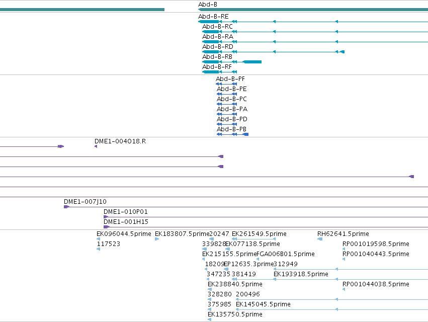Open the RP001019598.5prime label
428x322 pixels.
pyautogui.click(x=376, y=244)
